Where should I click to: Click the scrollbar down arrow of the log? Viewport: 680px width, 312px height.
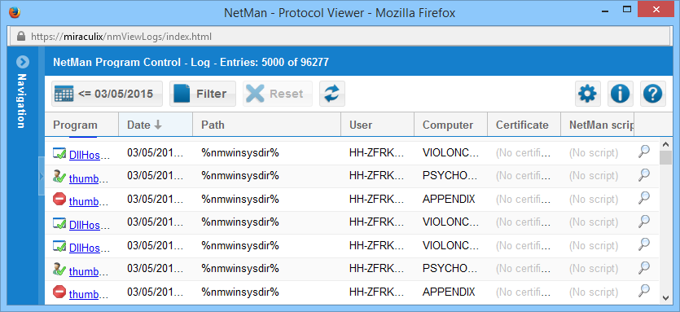(665, 297)
